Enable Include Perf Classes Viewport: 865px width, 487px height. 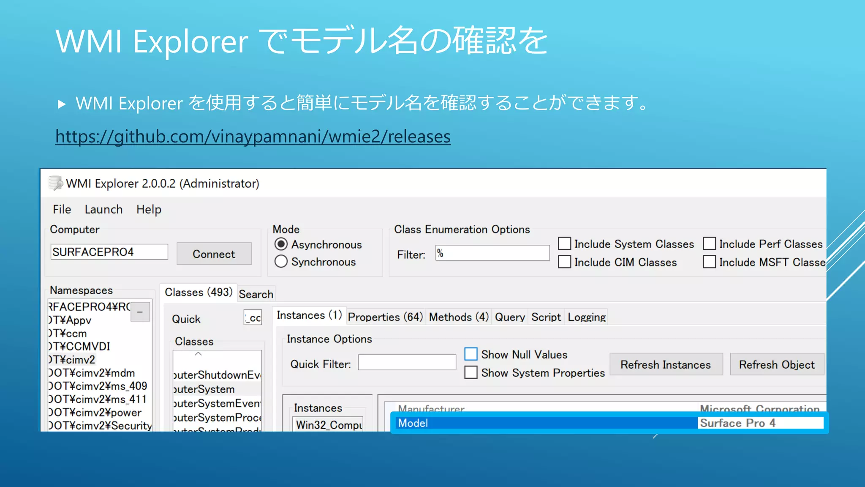710,244
